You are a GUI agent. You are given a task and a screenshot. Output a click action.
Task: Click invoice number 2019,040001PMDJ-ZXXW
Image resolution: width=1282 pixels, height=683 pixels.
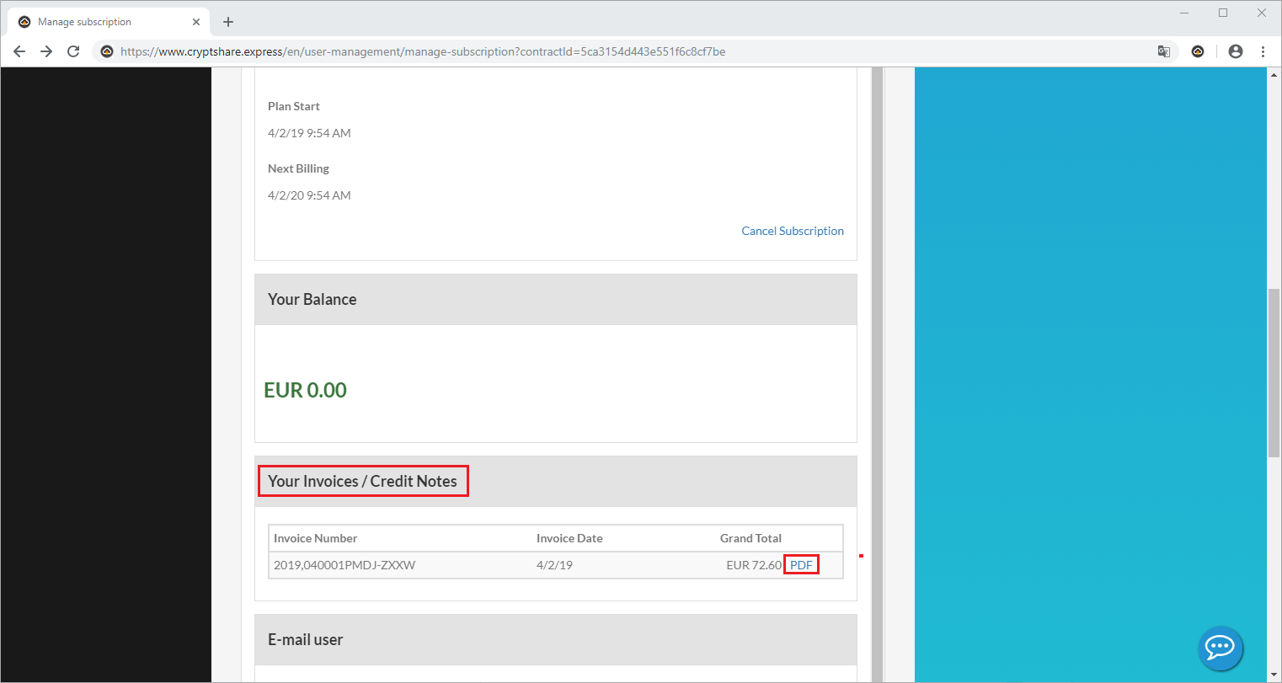[345, 565]
